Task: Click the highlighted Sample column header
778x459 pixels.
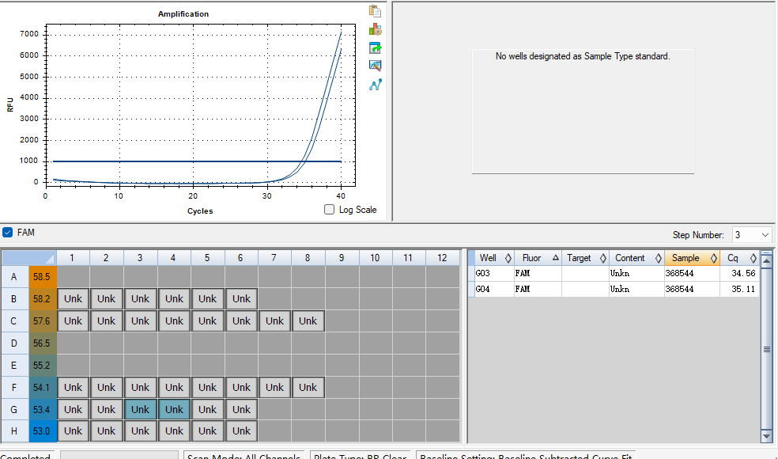Action: 692,258
